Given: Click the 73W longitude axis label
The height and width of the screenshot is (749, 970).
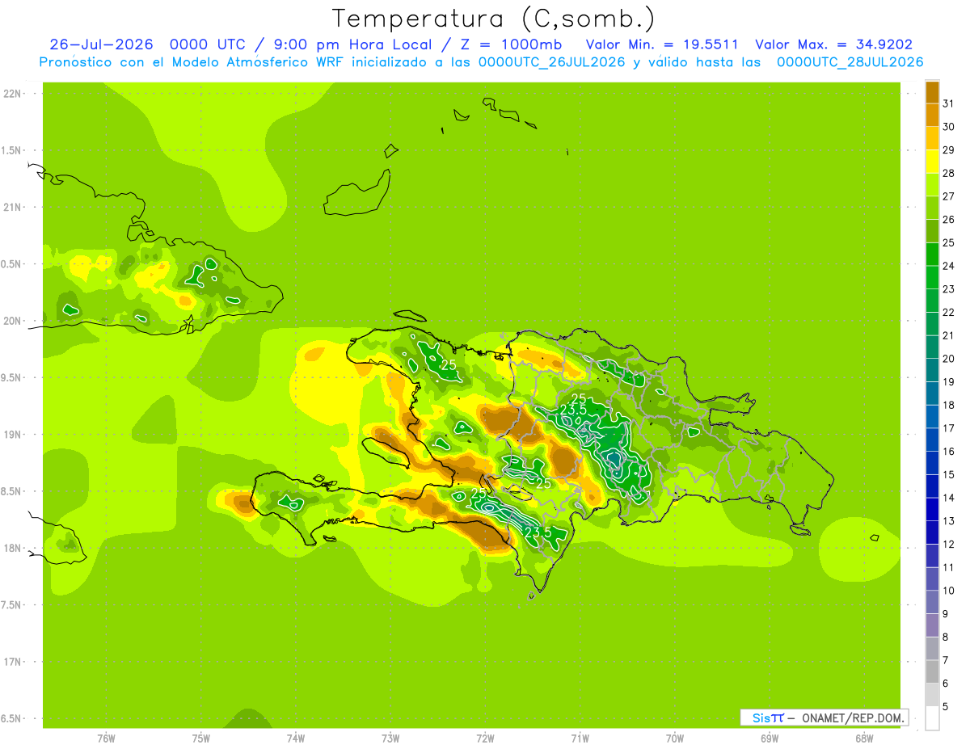Looking at the screenshot, I should pyautogui.click(x=390, y=738).
